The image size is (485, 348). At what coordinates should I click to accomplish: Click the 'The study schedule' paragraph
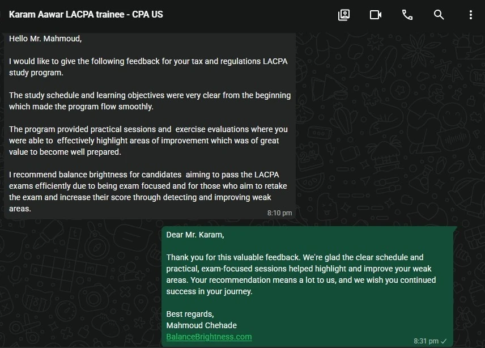click(x=150, y=101)
